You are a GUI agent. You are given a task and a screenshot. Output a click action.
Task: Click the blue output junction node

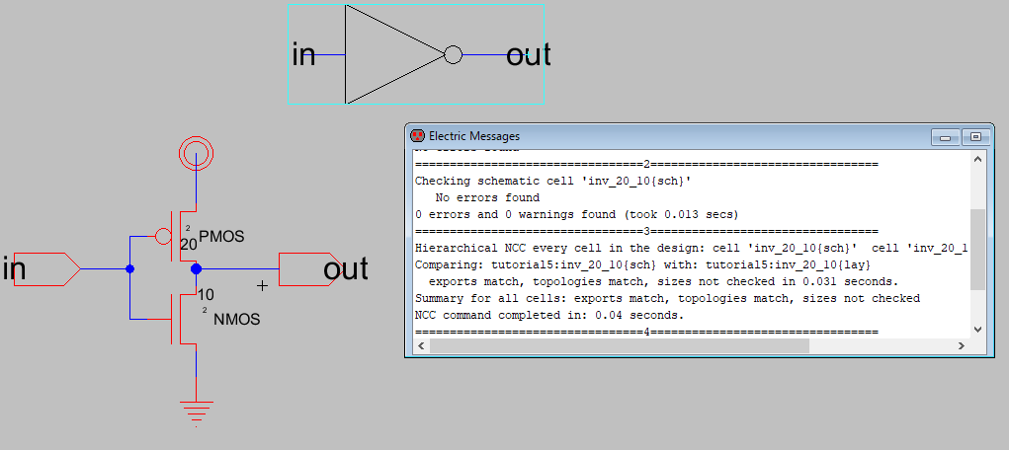pyautogui.click(x=196, y=268)
